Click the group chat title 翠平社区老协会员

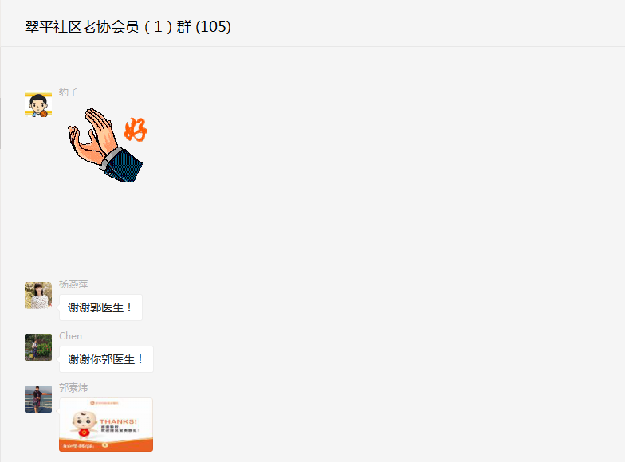point(81,27)
